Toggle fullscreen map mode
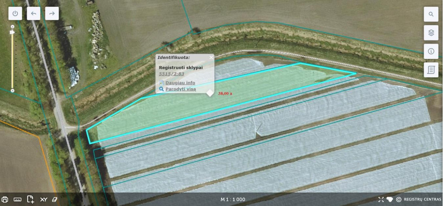The width and height of the screenshot is (443, 206). point(381,199)
